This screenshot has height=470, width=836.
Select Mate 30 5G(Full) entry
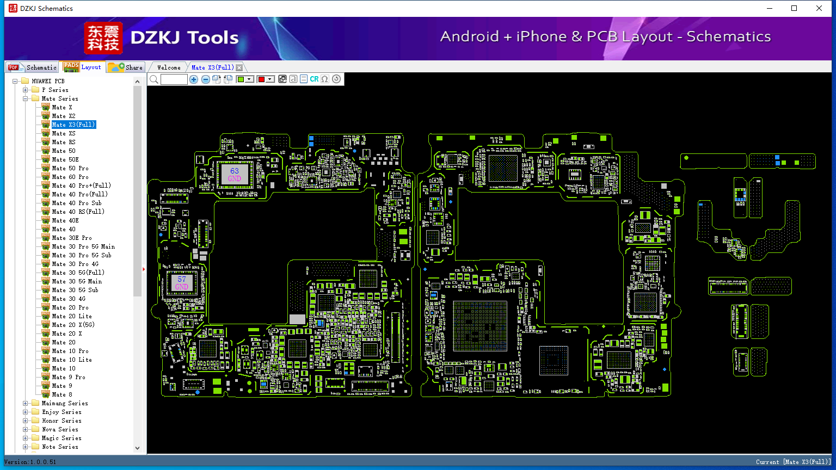tap(78, 273)
